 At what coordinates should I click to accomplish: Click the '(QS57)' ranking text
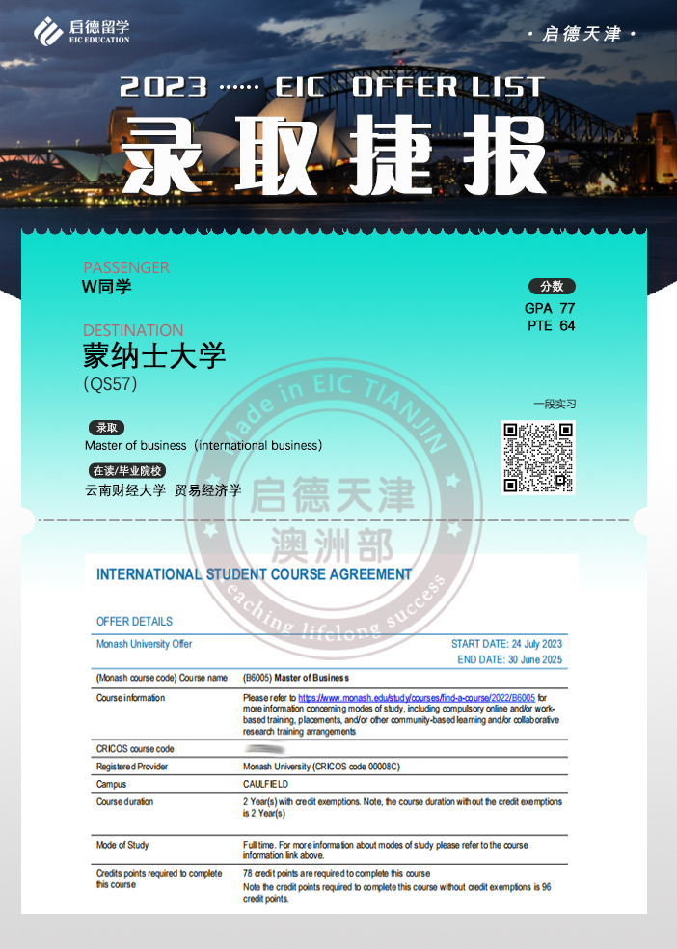[110, 383]
